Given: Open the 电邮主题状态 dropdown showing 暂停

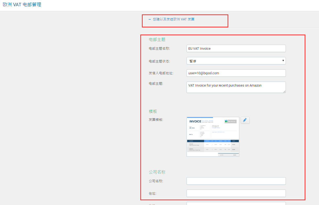Looking at the screenshot, I should (x=236, y=61).
